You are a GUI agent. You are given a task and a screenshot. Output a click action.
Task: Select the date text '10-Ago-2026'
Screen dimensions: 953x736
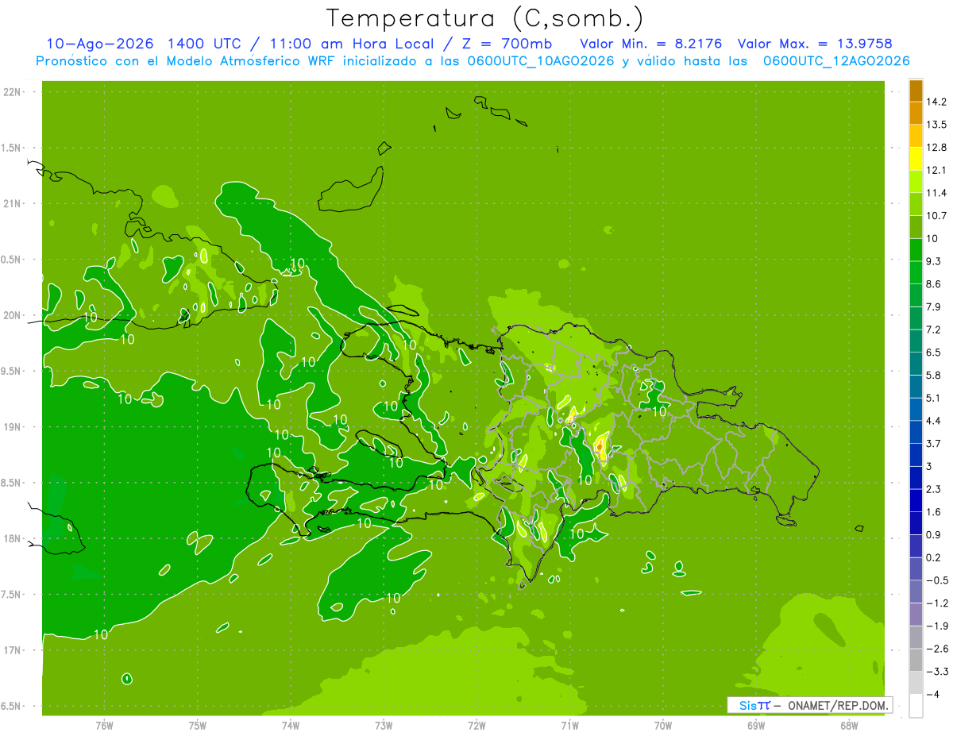[99, 44]
